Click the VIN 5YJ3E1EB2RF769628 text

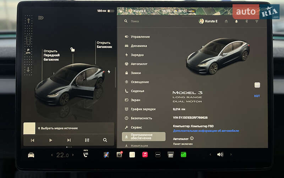pyautogui.click(x=190, y=118)
